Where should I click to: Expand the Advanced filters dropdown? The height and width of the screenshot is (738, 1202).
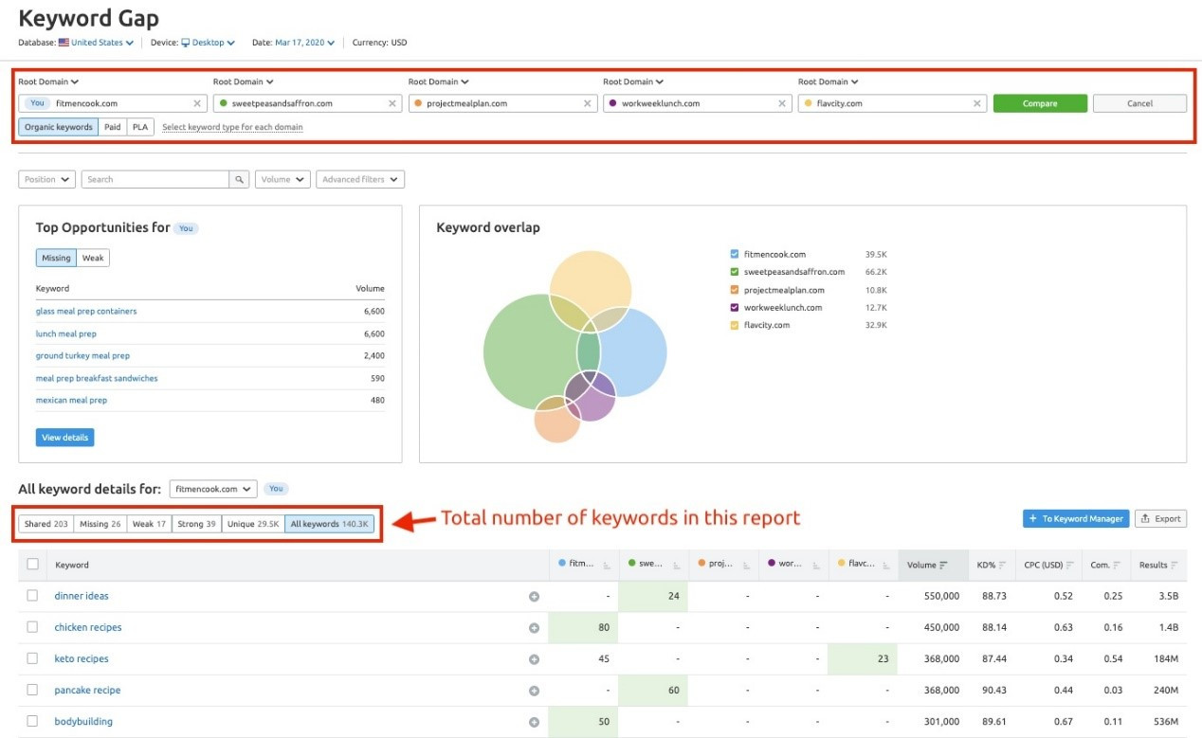[361, 179]
